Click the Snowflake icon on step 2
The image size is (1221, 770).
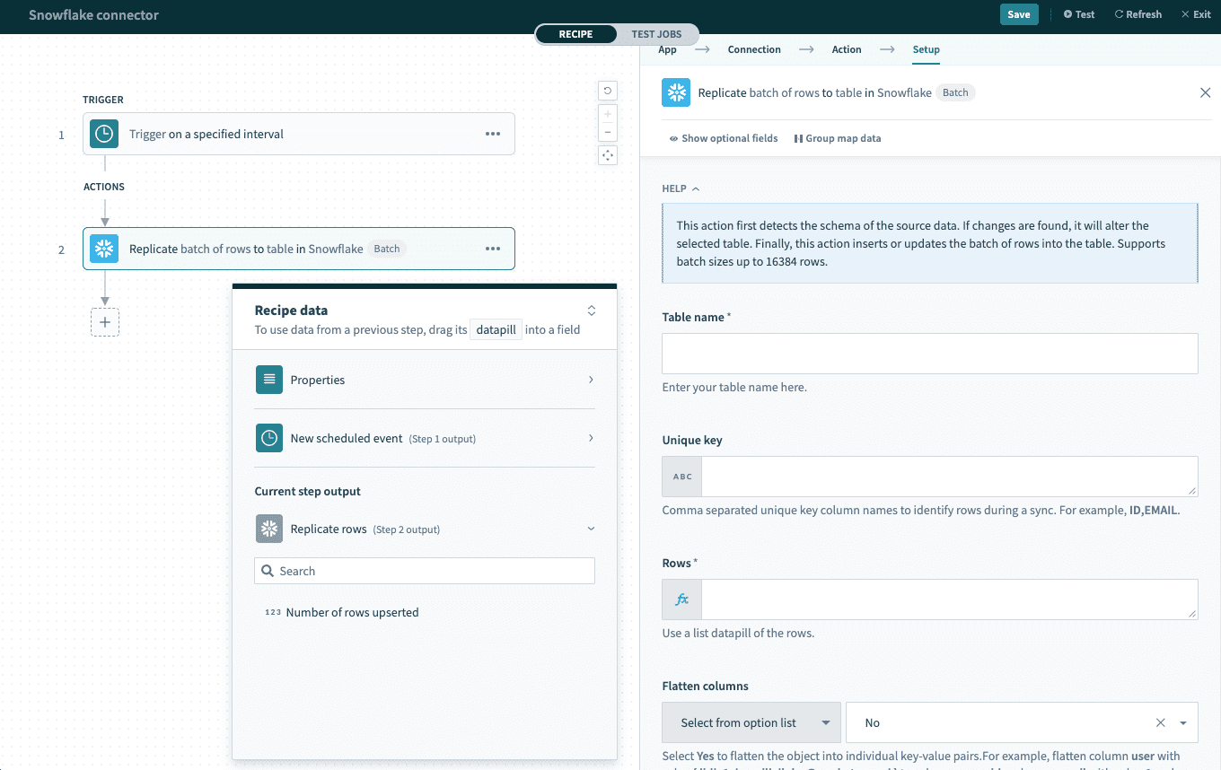click(x=104, y=249)
